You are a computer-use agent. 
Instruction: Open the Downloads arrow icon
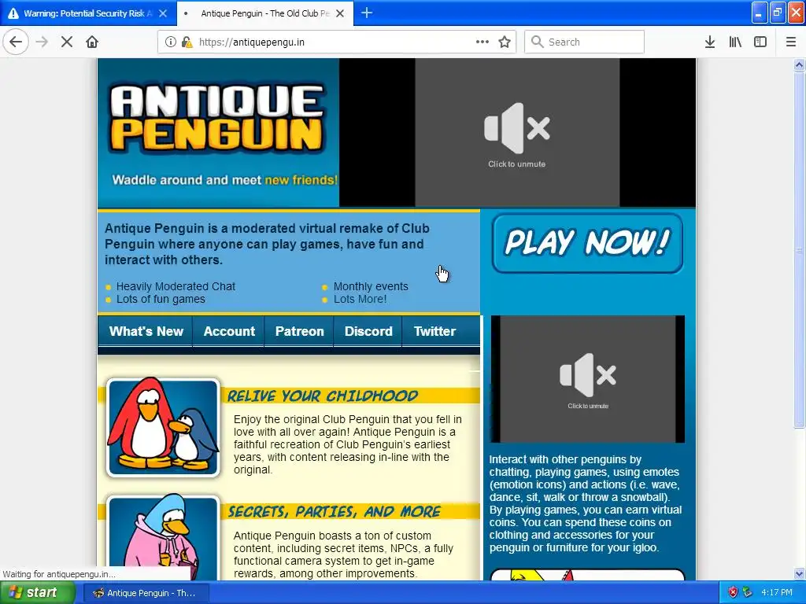(710, 42)
